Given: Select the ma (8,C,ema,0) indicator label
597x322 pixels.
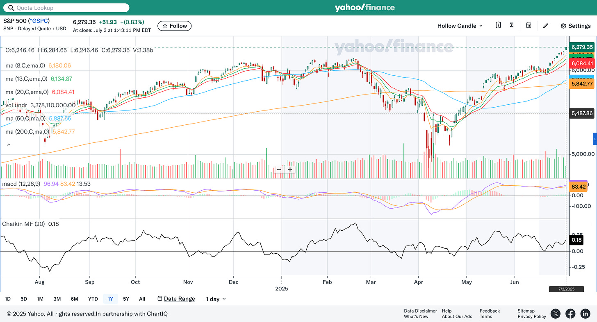Looking at the screenshot, I should (26, 65).
